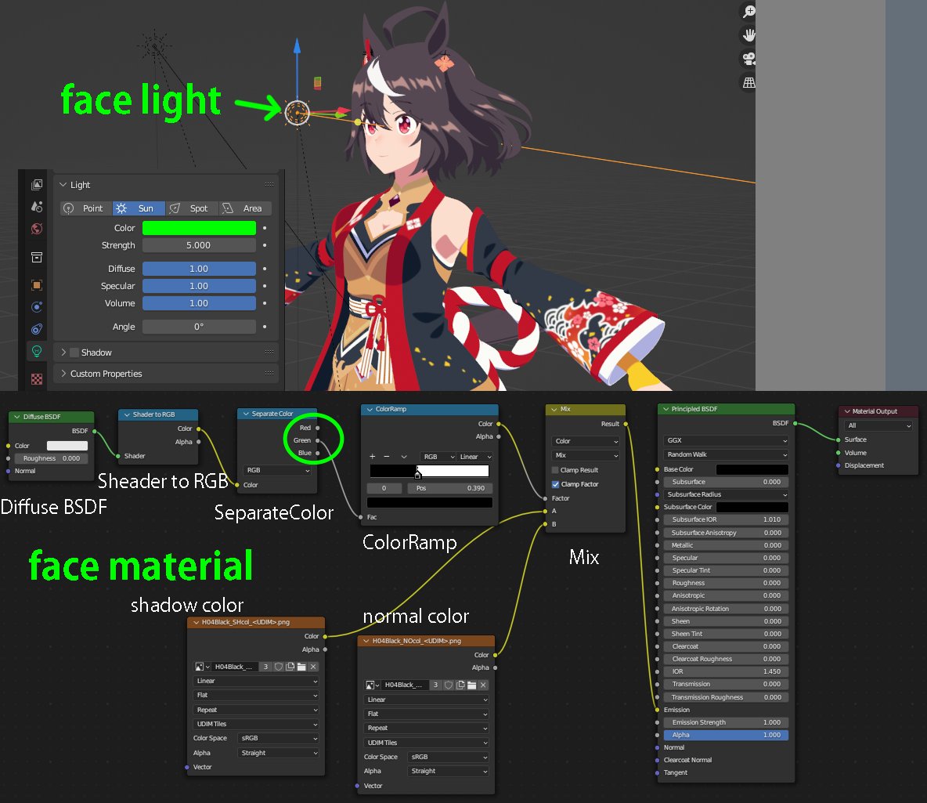Switch perspective/orthographic grid icon

click(x=749, y=82)
